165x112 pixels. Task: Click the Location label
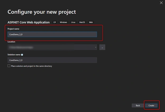[11, 42]
